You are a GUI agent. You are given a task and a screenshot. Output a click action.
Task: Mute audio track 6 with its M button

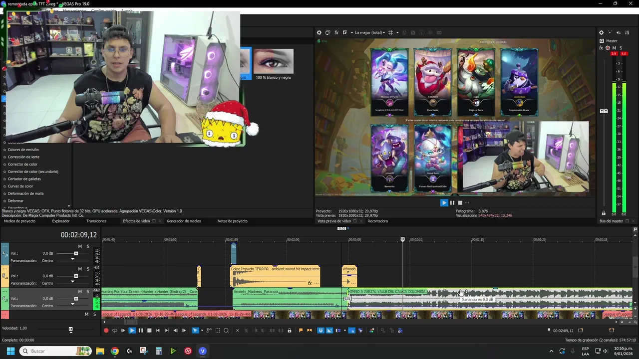(80, 291)
